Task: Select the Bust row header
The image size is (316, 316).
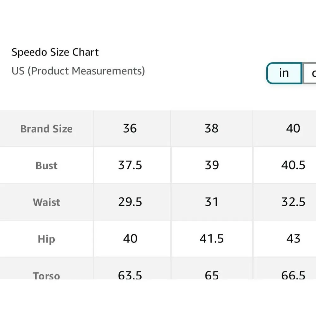Action: tap(46, 166)
